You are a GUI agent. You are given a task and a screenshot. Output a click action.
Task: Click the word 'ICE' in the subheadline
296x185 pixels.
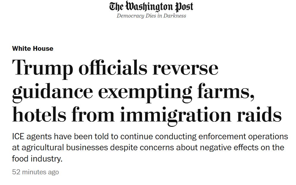click(18, 136)
